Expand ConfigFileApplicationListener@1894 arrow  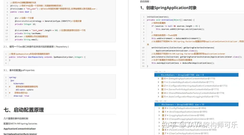[x=159, y=108]
